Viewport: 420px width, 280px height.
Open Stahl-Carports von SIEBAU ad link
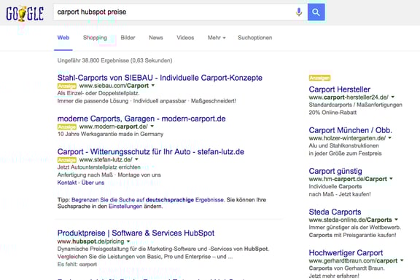(160, 78)
